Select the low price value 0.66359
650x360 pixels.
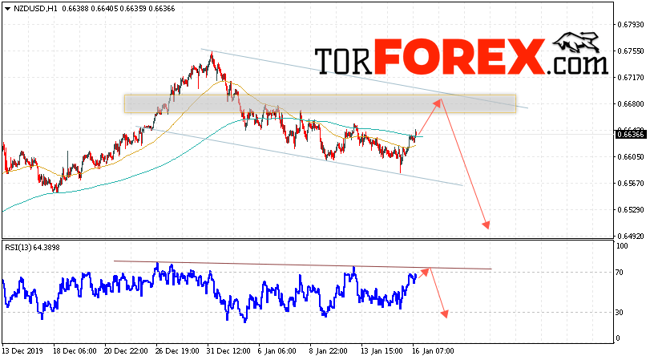133,9
